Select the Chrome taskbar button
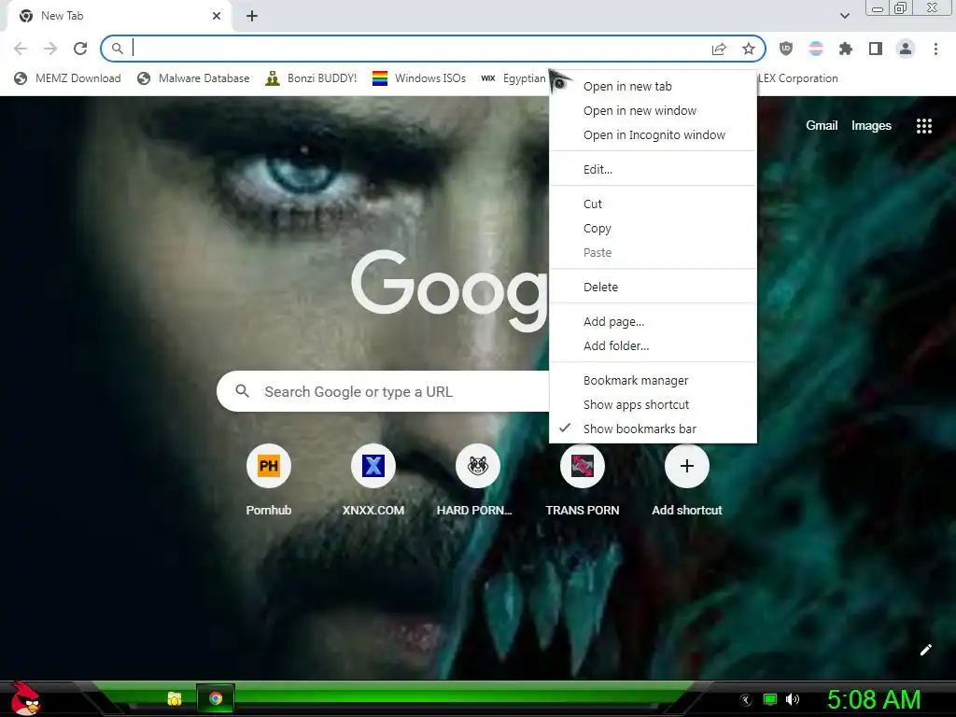Screen dimensions: 956x717 (x=216, y=698)
